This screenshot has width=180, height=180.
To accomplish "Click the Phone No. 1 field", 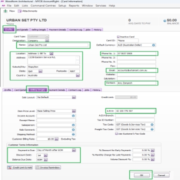I will click(x=136, y=53).
